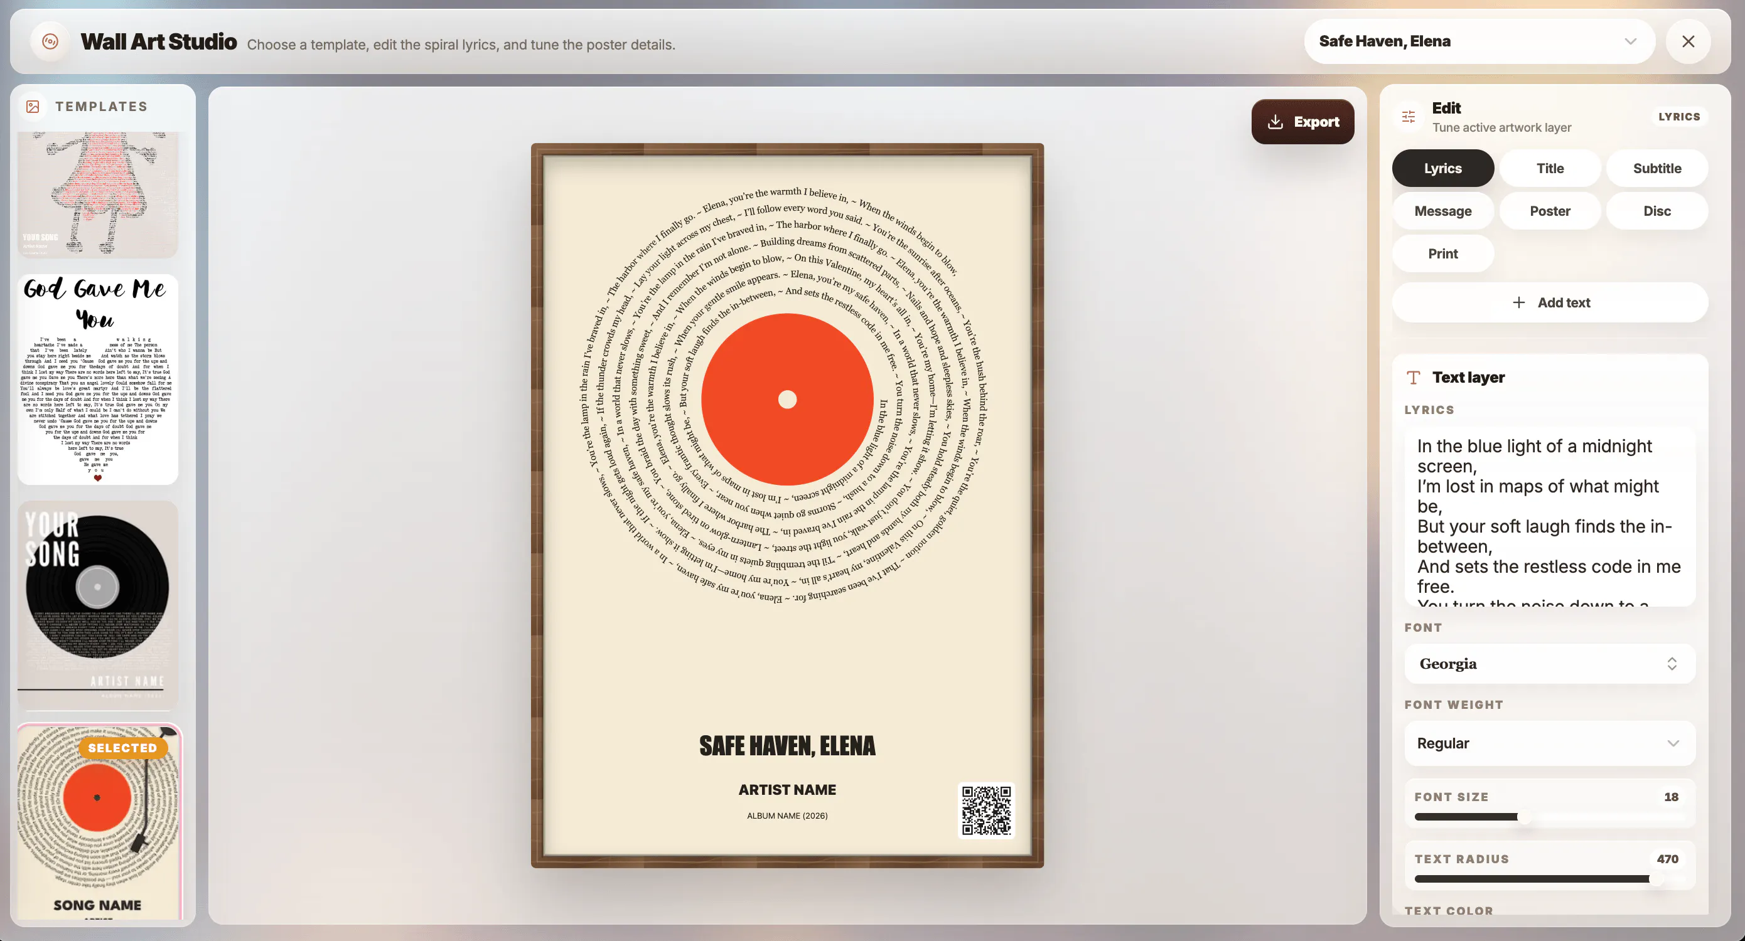Screen dimensions: 1745x941
Task: Click the ALBUM NAME (2026) poster text
Action: [787, 816]
